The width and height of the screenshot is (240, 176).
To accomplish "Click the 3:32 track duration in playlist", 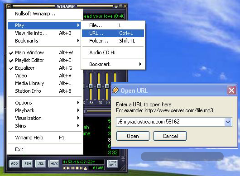I will coord(113,152).
